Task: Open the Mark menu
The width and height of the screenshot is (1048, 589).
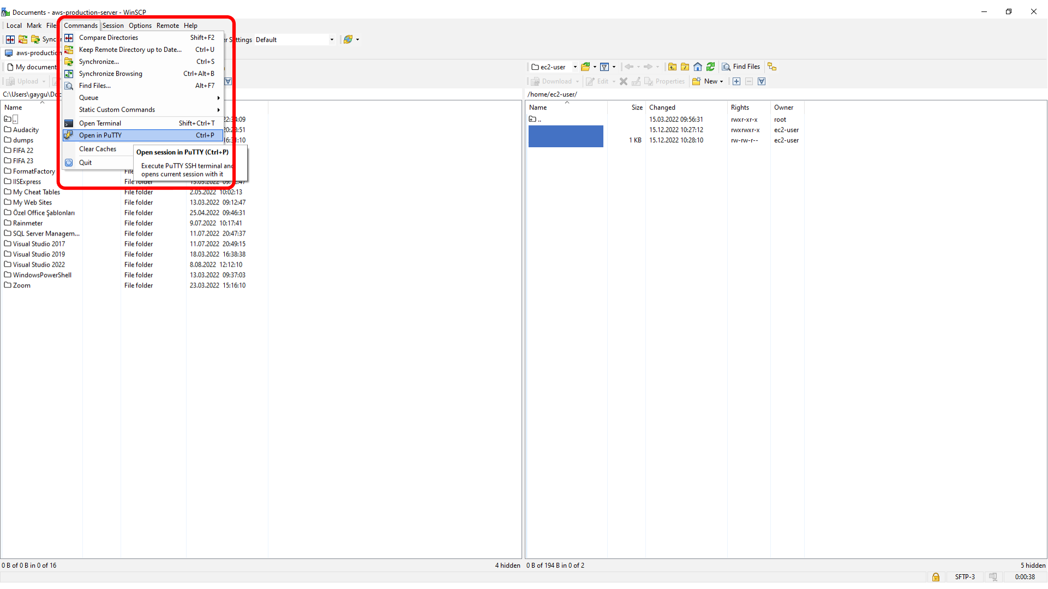Action: 34,26
